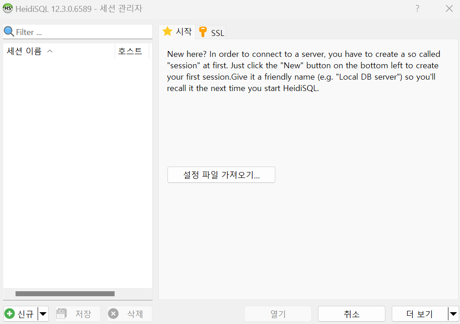Close the session manager window
Viewport: 460px width, 324px height.
coord(449,9)
